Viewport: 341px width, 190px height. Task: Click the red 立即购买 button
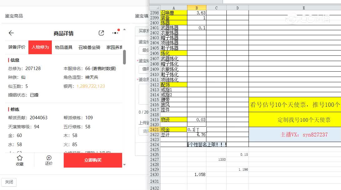[x=93, y=160]
